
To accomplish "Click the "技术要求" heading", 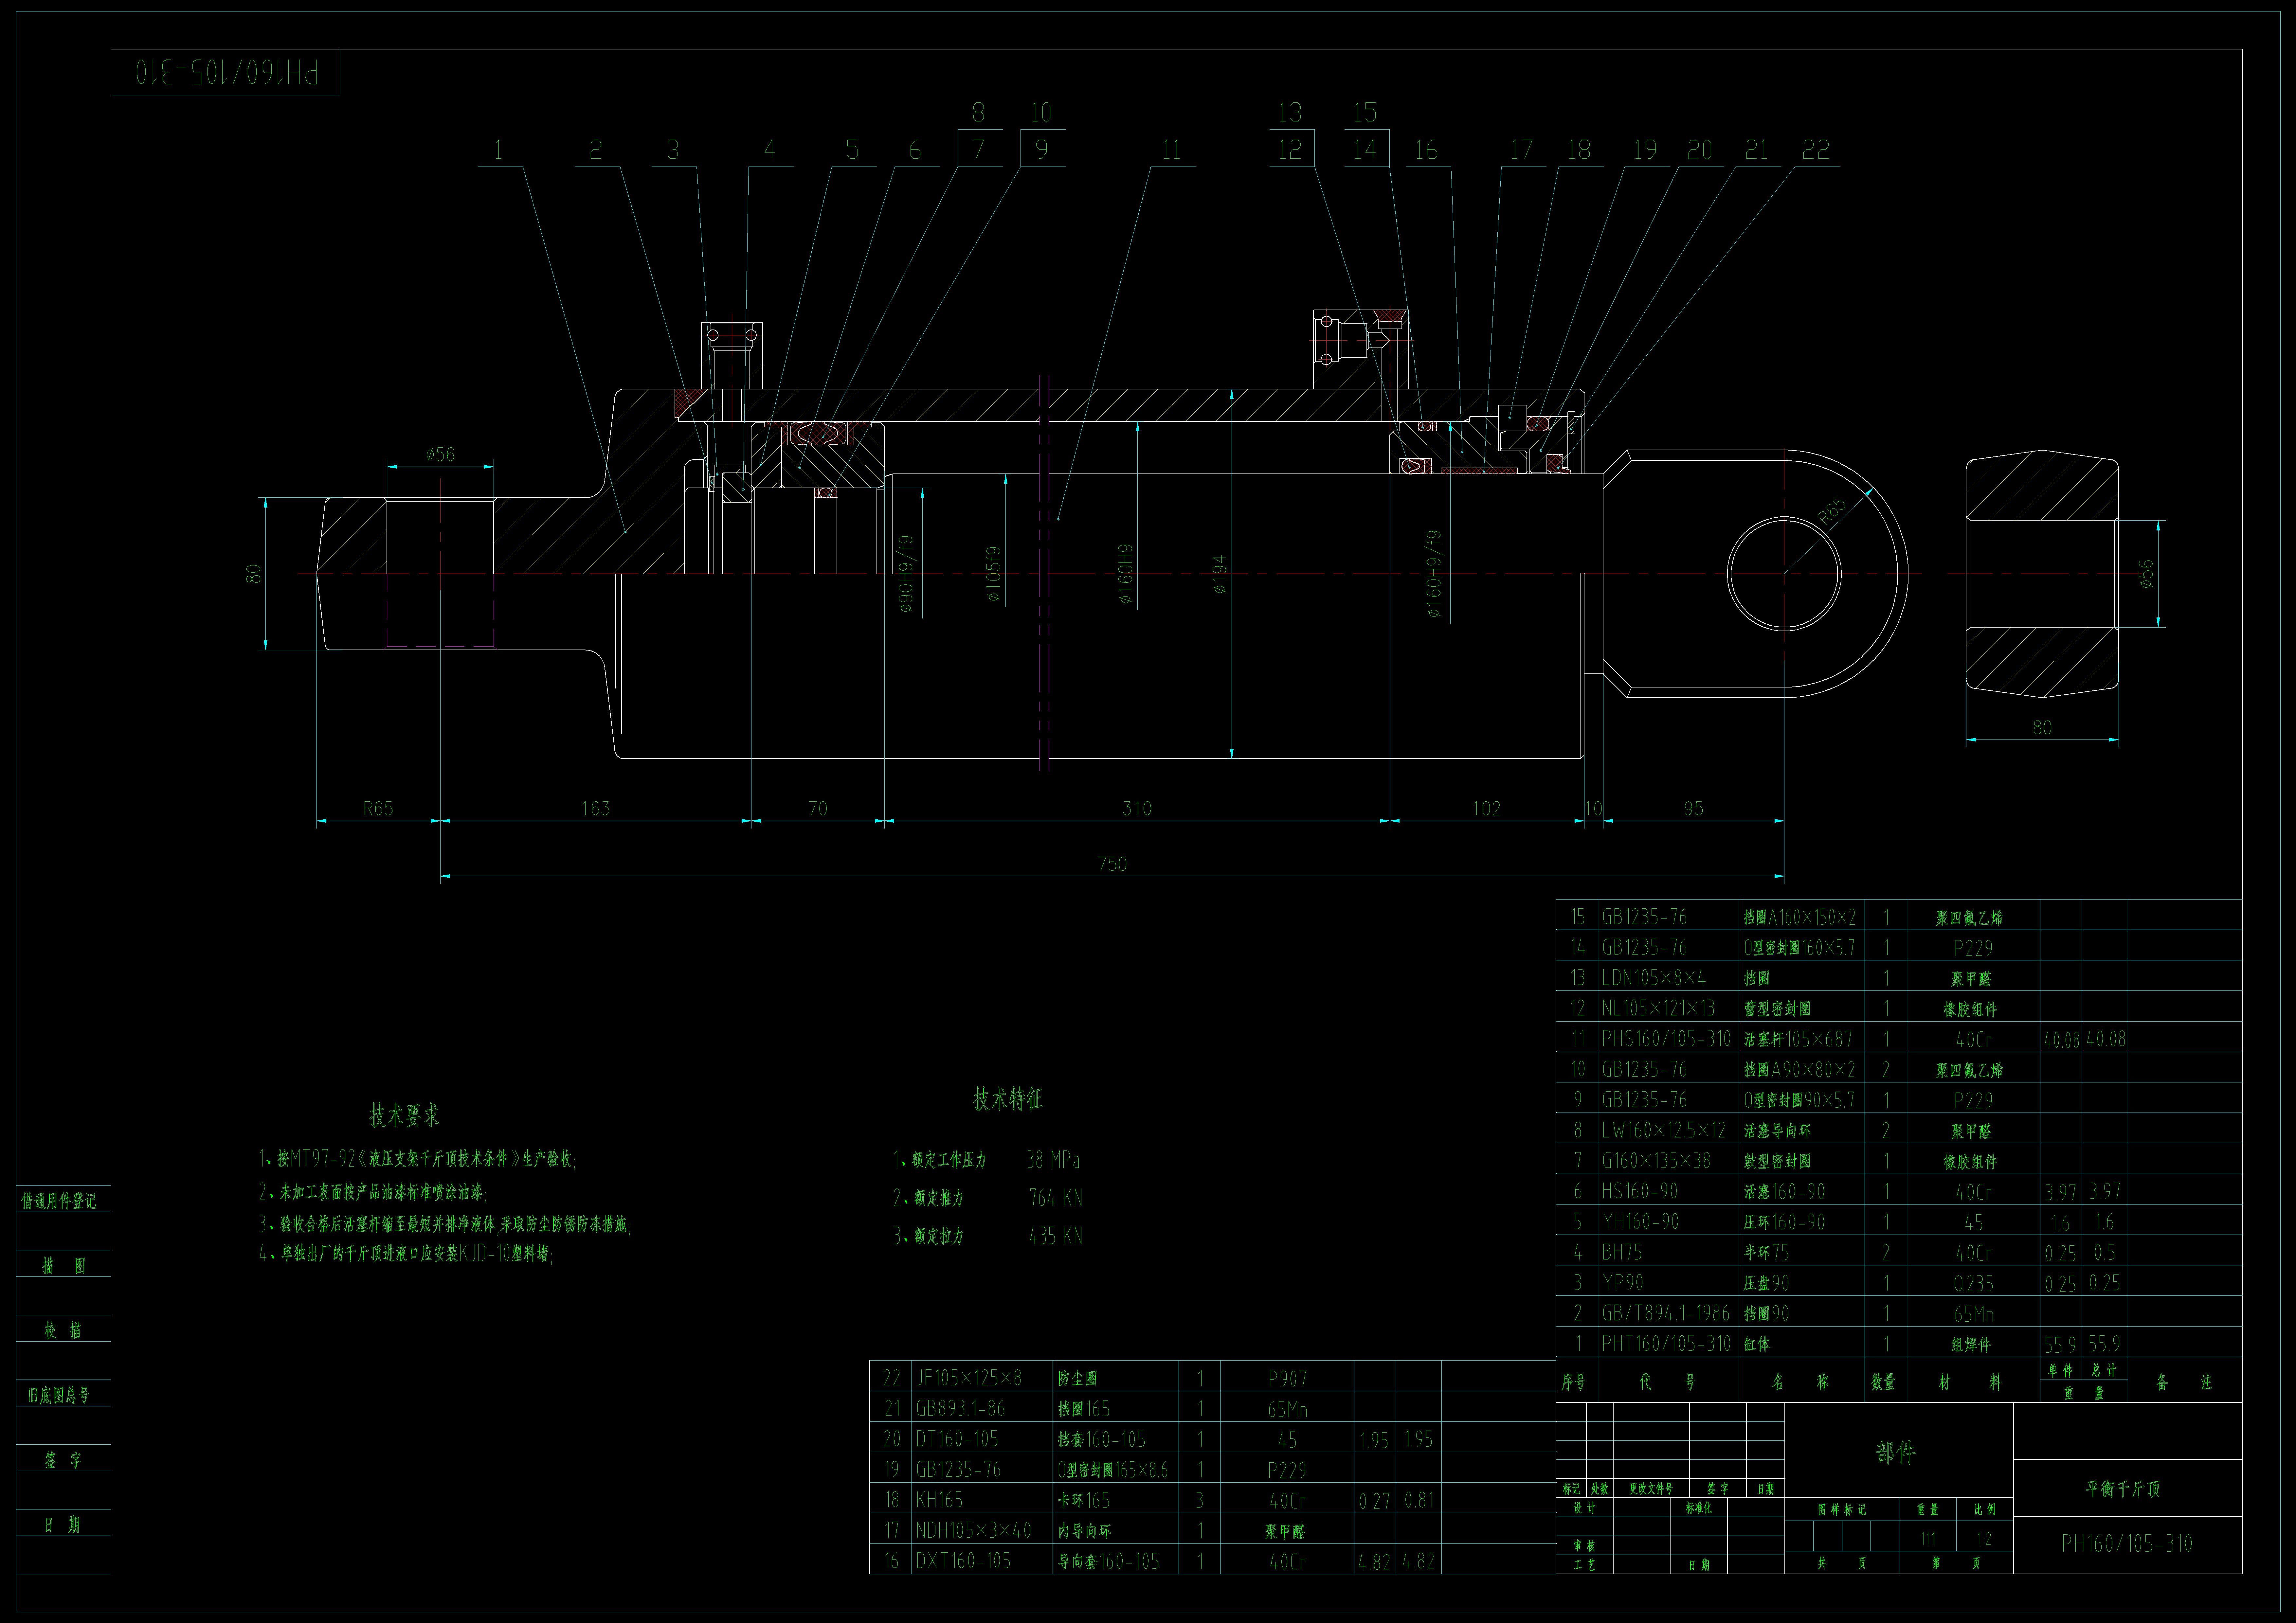I will click(x=404, y=1115).
